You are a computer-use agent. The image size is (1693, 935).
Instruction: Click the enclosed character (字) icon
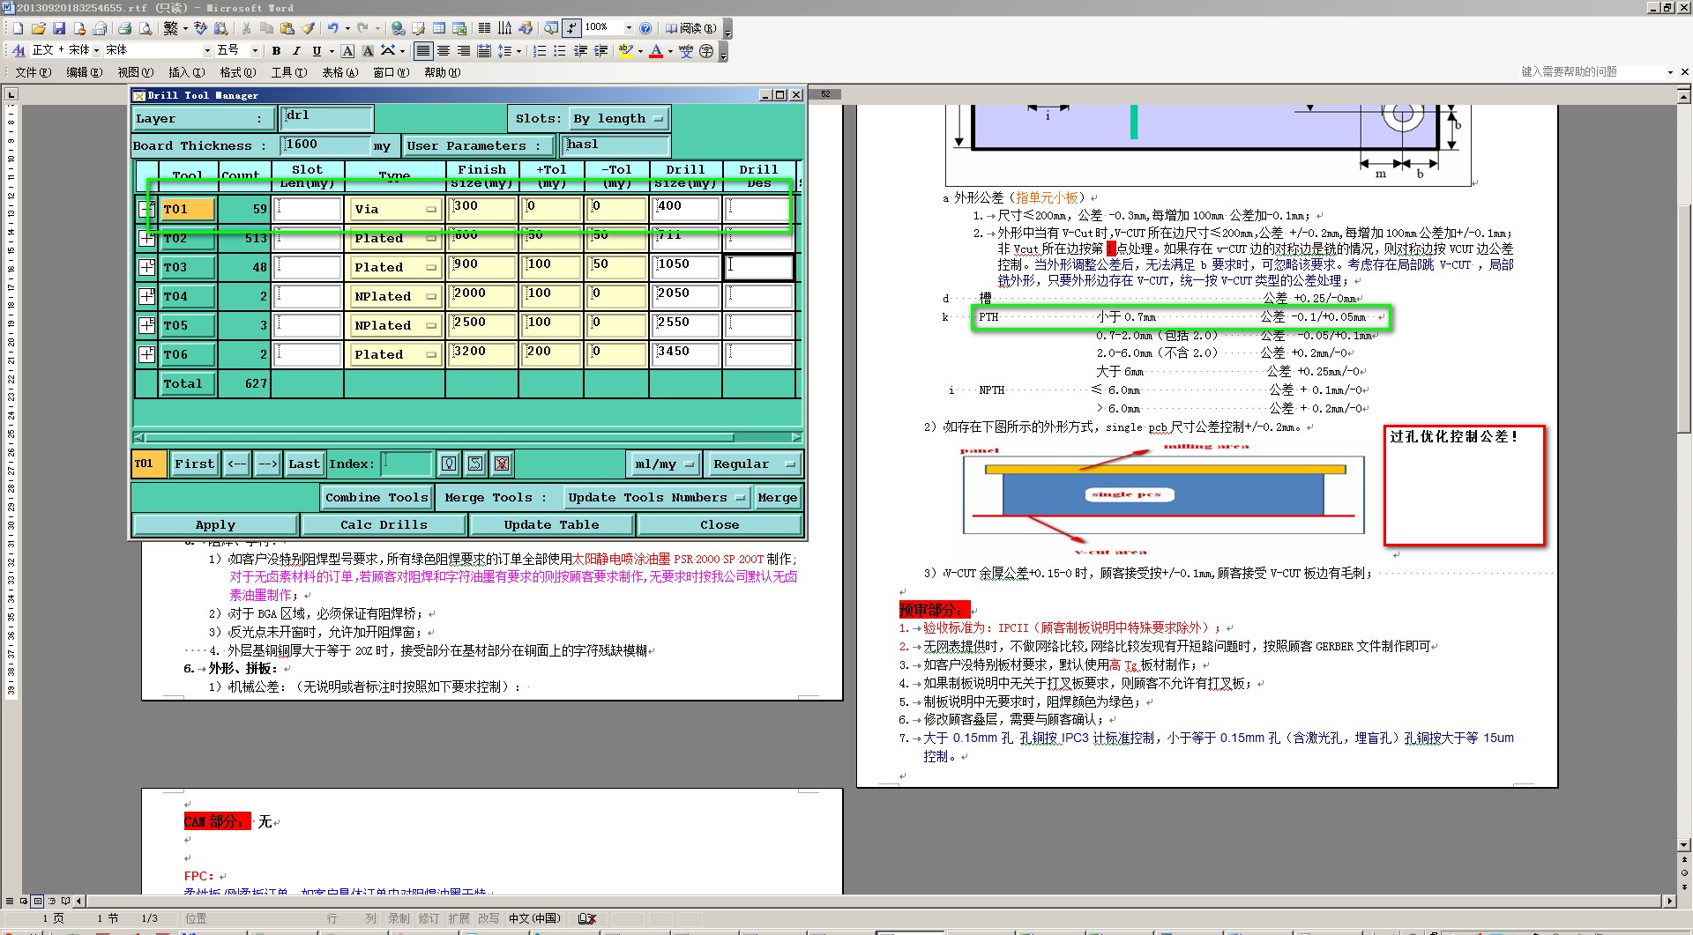(x=706, y=51)
